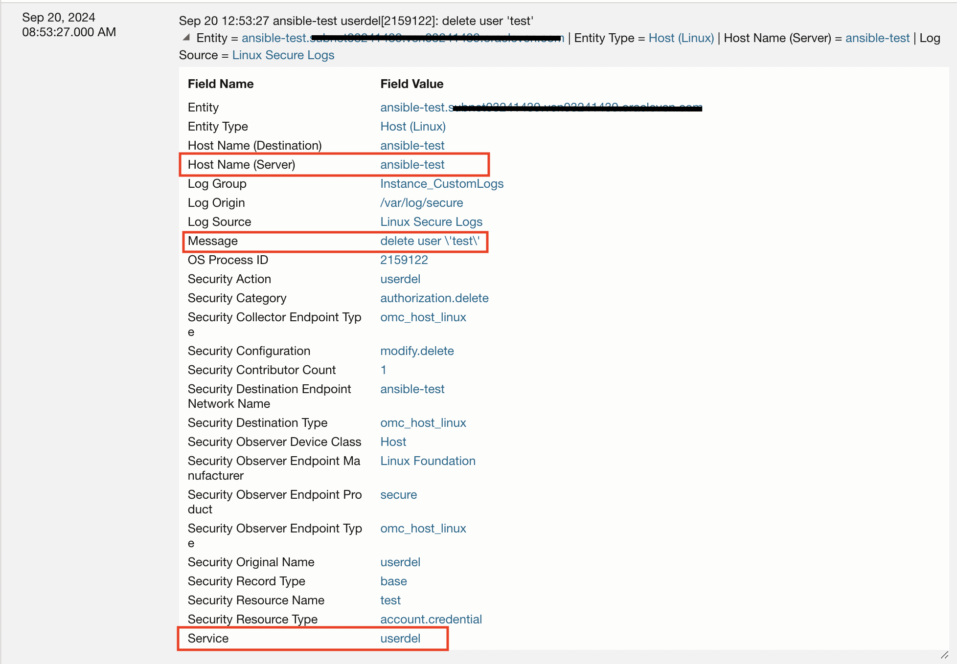Screen dimensions: 957x664
Task: Select the account.credential resource type value
Action: pos(431,620)
